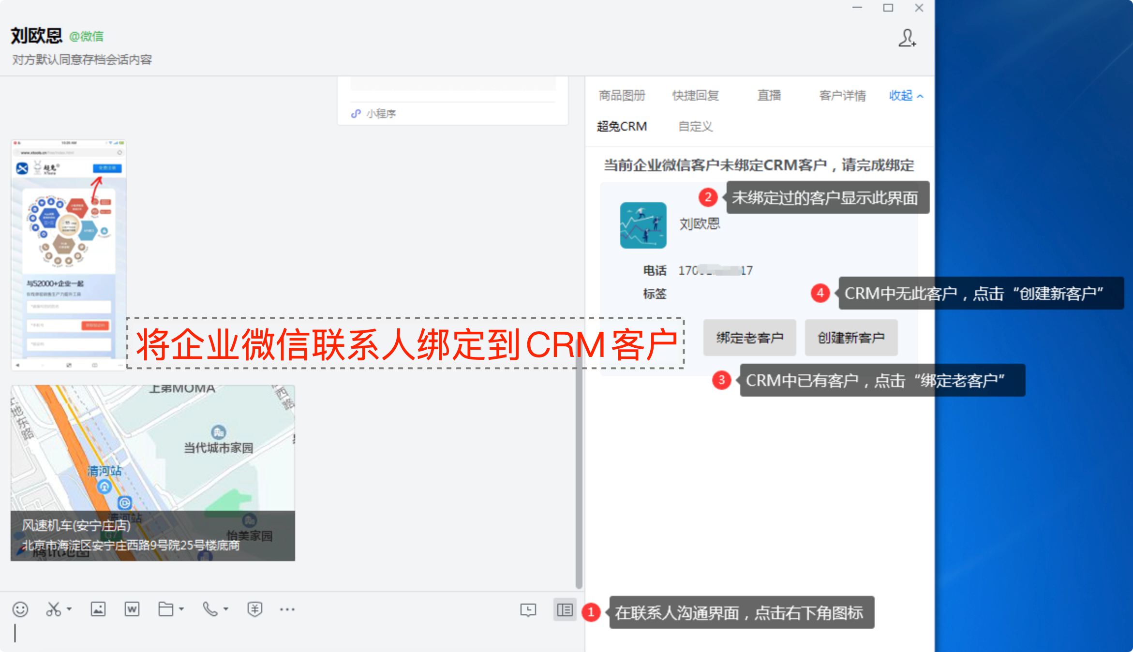Open the file folder icon
Viewport: 1133px width, 652px height.
[166, 609]
